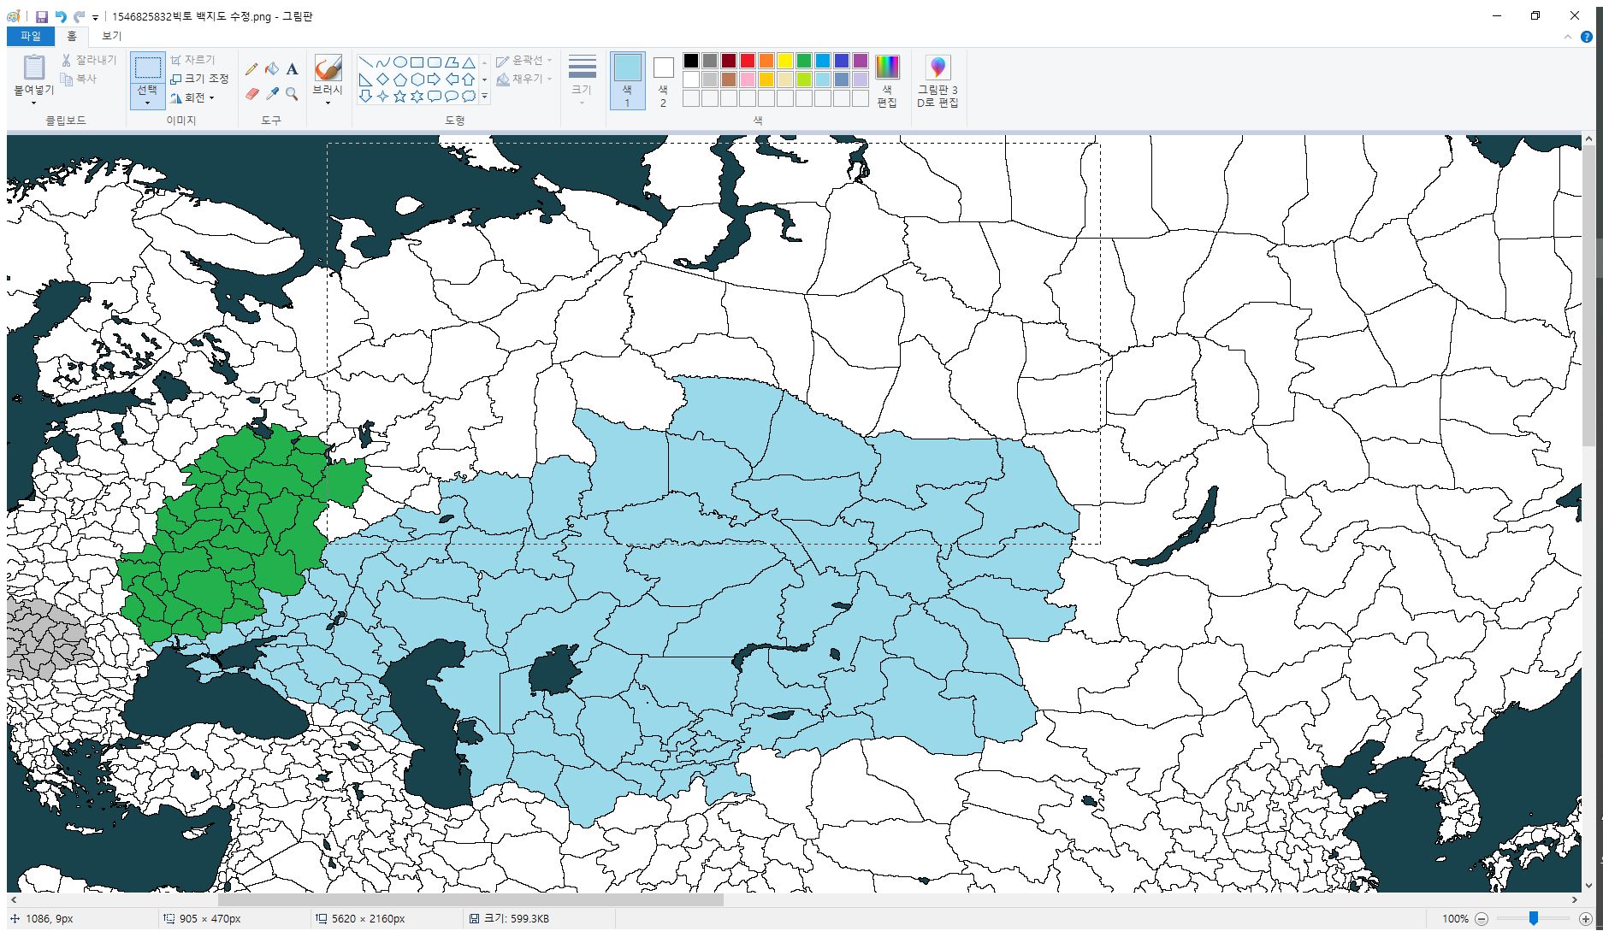Choose the 브러시 (Brushes) tool icon
Image resolution: width=1603 pixels, height=937 pixels.
tap(328, 68)
